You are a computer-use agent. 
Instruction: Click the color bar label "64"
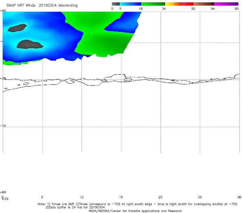[213, 9]
